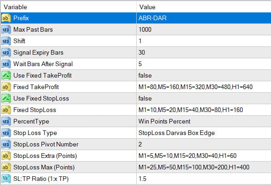Toggle the Use Fixed TakeProfit false value
271x185 pixels.
click(204, 76)
